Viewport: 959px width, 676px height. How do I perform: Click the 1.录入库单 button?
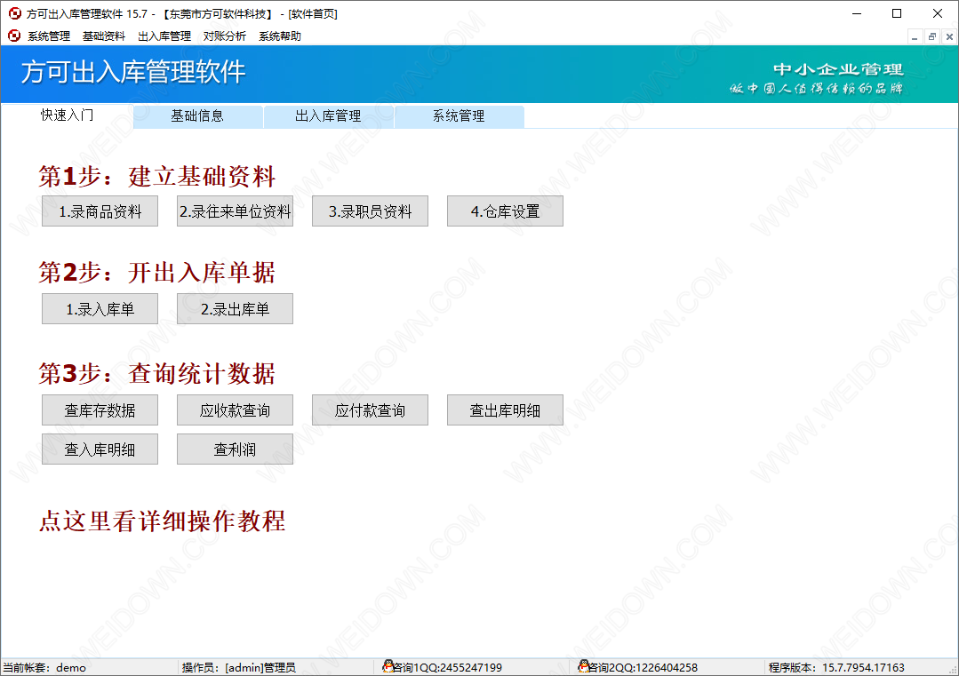(100, 309)
